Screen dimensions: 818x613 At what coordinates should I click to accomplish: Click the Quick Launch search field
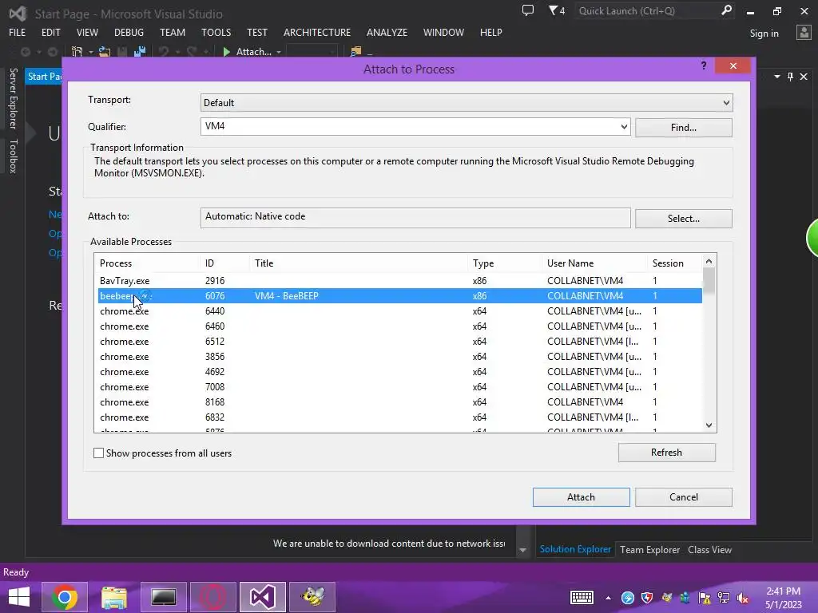click(x=647, y=10)
